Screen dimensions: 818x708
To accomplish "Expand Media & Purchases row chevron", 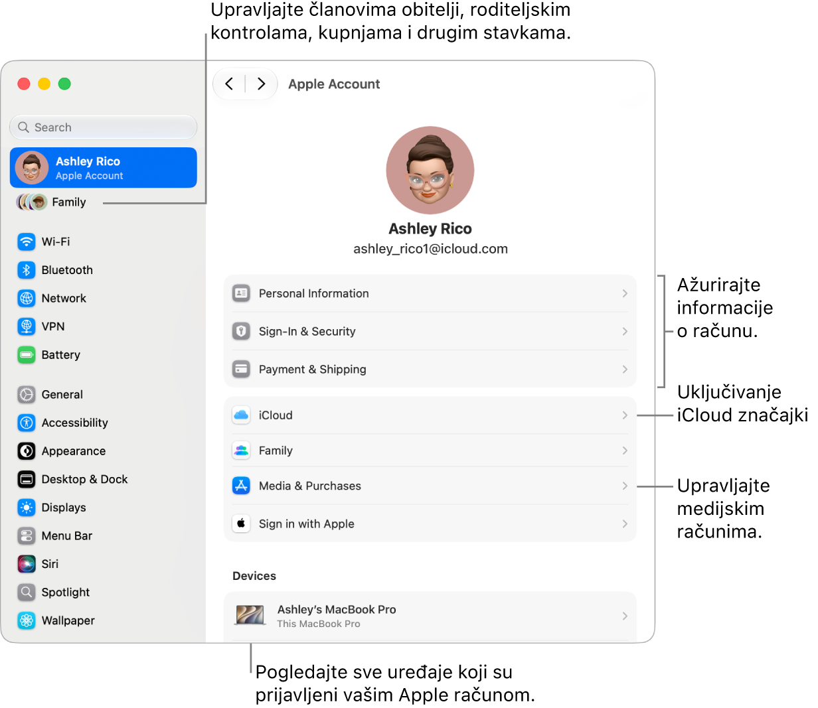I will coord(625,486).
